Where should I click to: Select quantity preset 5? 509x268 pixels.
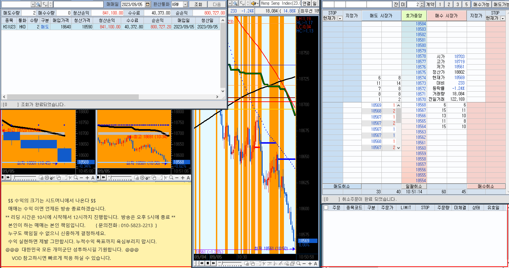point(466,4)
